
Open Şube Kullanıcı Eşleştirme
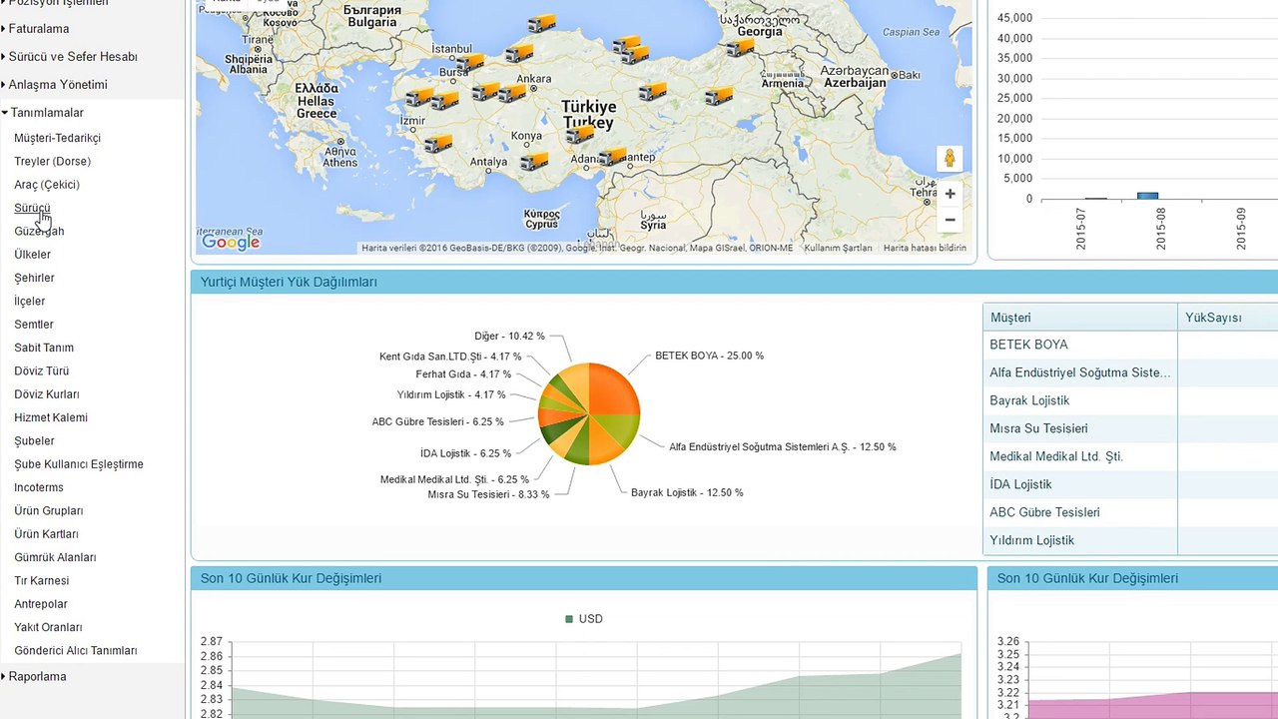pyautogui.click(x=79, y=464)
